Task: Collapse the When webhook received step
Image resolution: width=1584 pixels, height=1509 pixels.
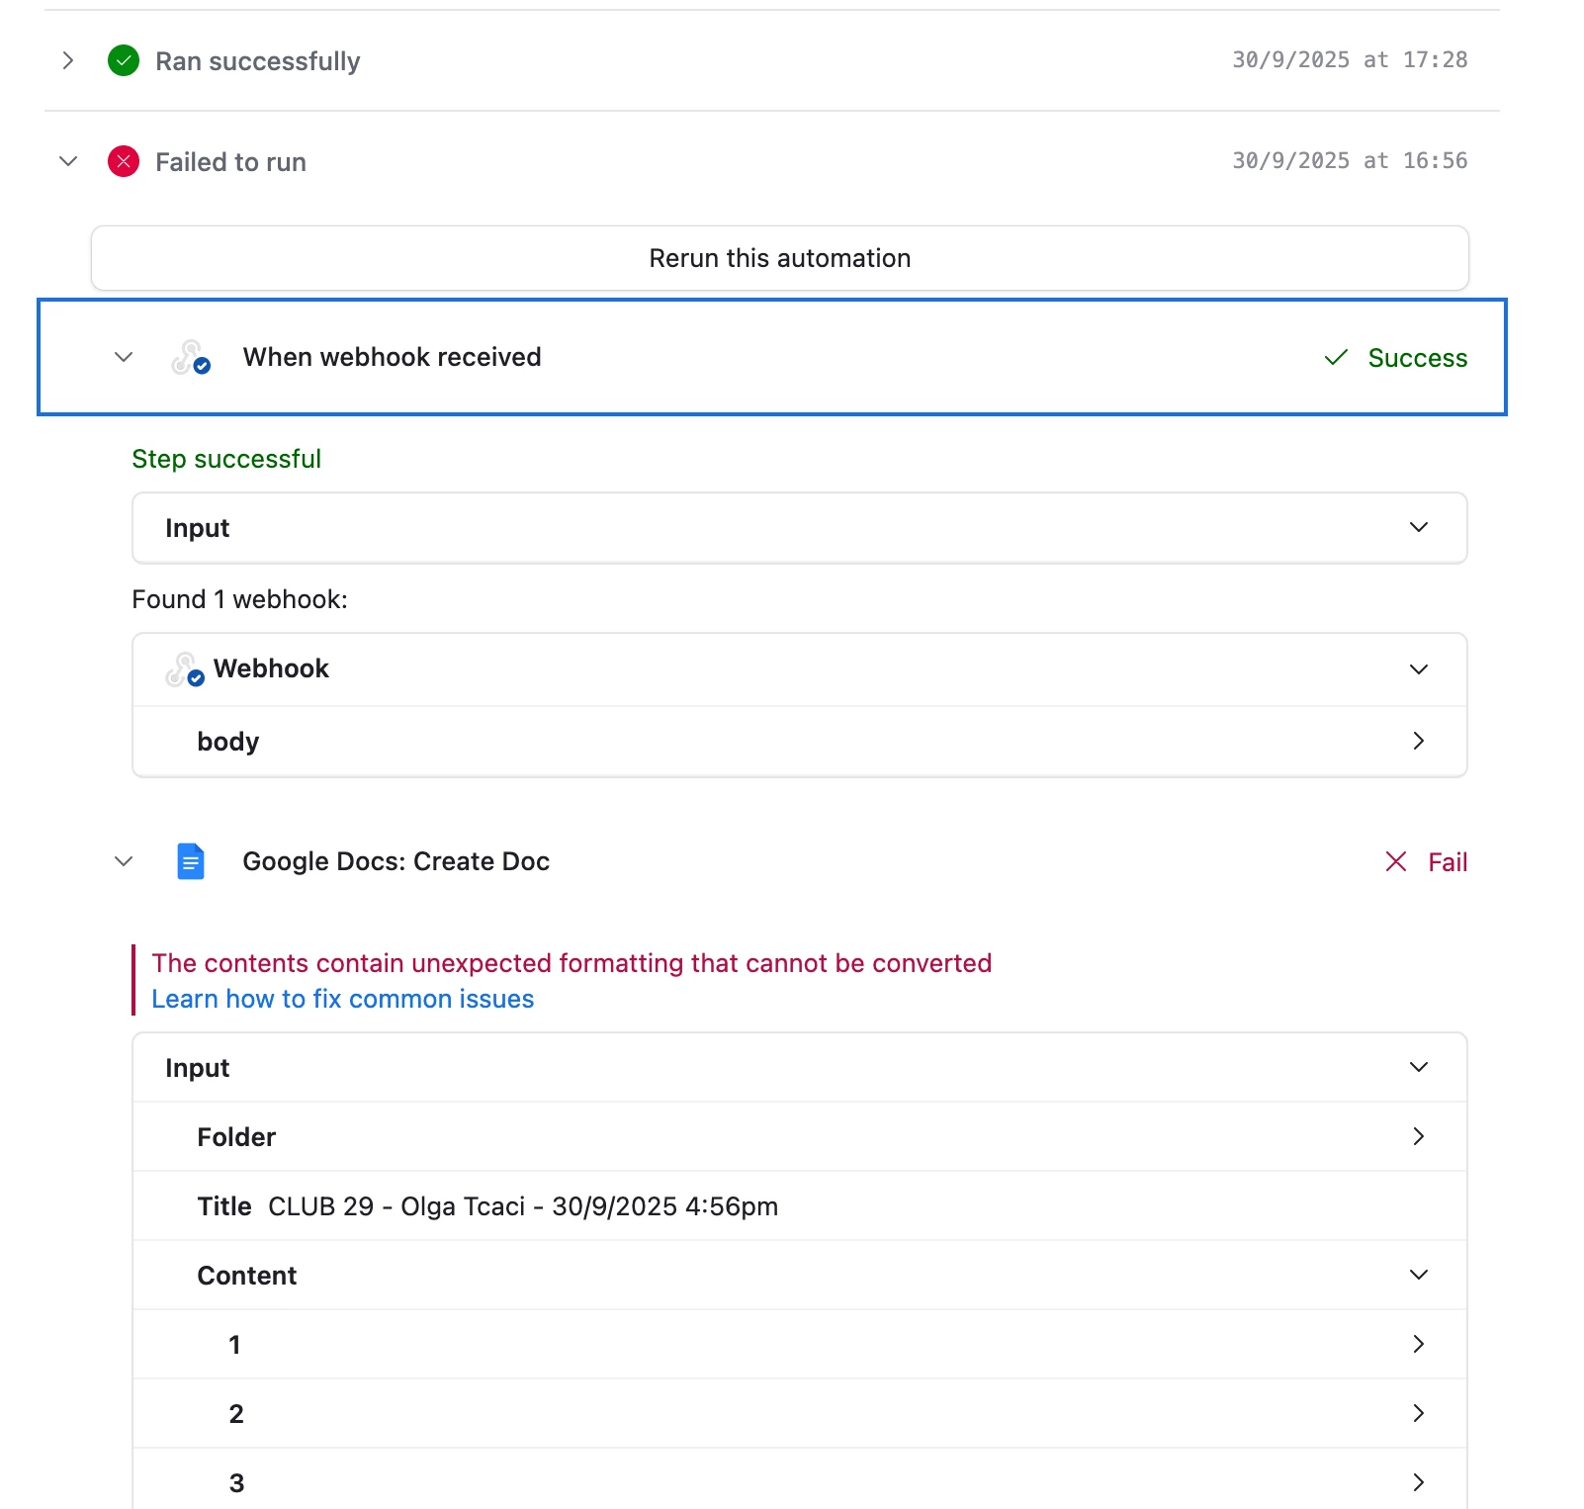Action: 124,357
